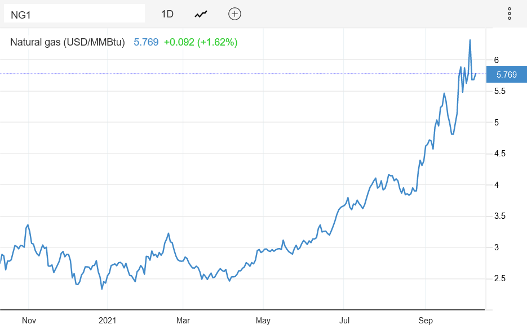This screenshot has width=527, height=329.
Task: Click the green +0.092 (+1.62%) change text
Action: [x=201, y=42]
